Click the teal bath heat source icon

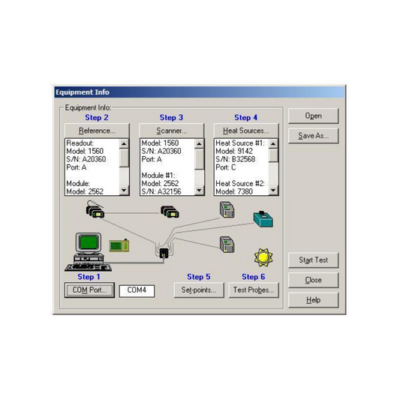[263, 219]
